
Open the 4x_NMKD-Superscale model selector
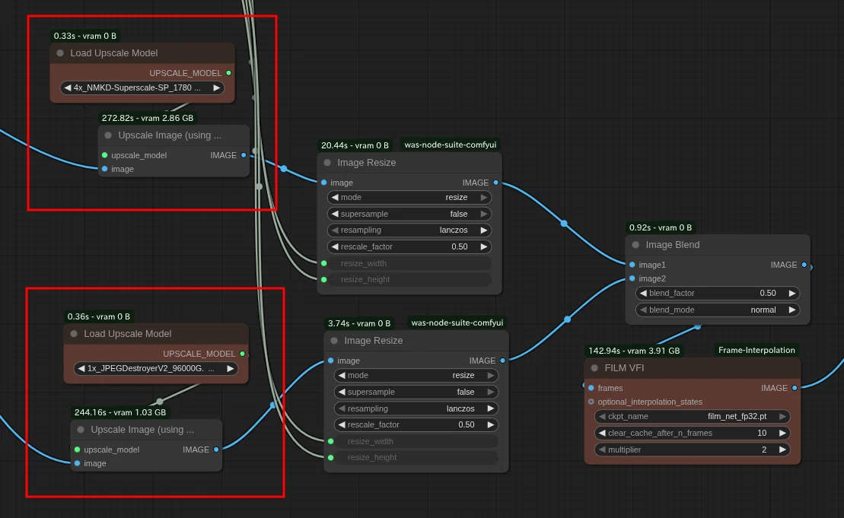point(142,87)
